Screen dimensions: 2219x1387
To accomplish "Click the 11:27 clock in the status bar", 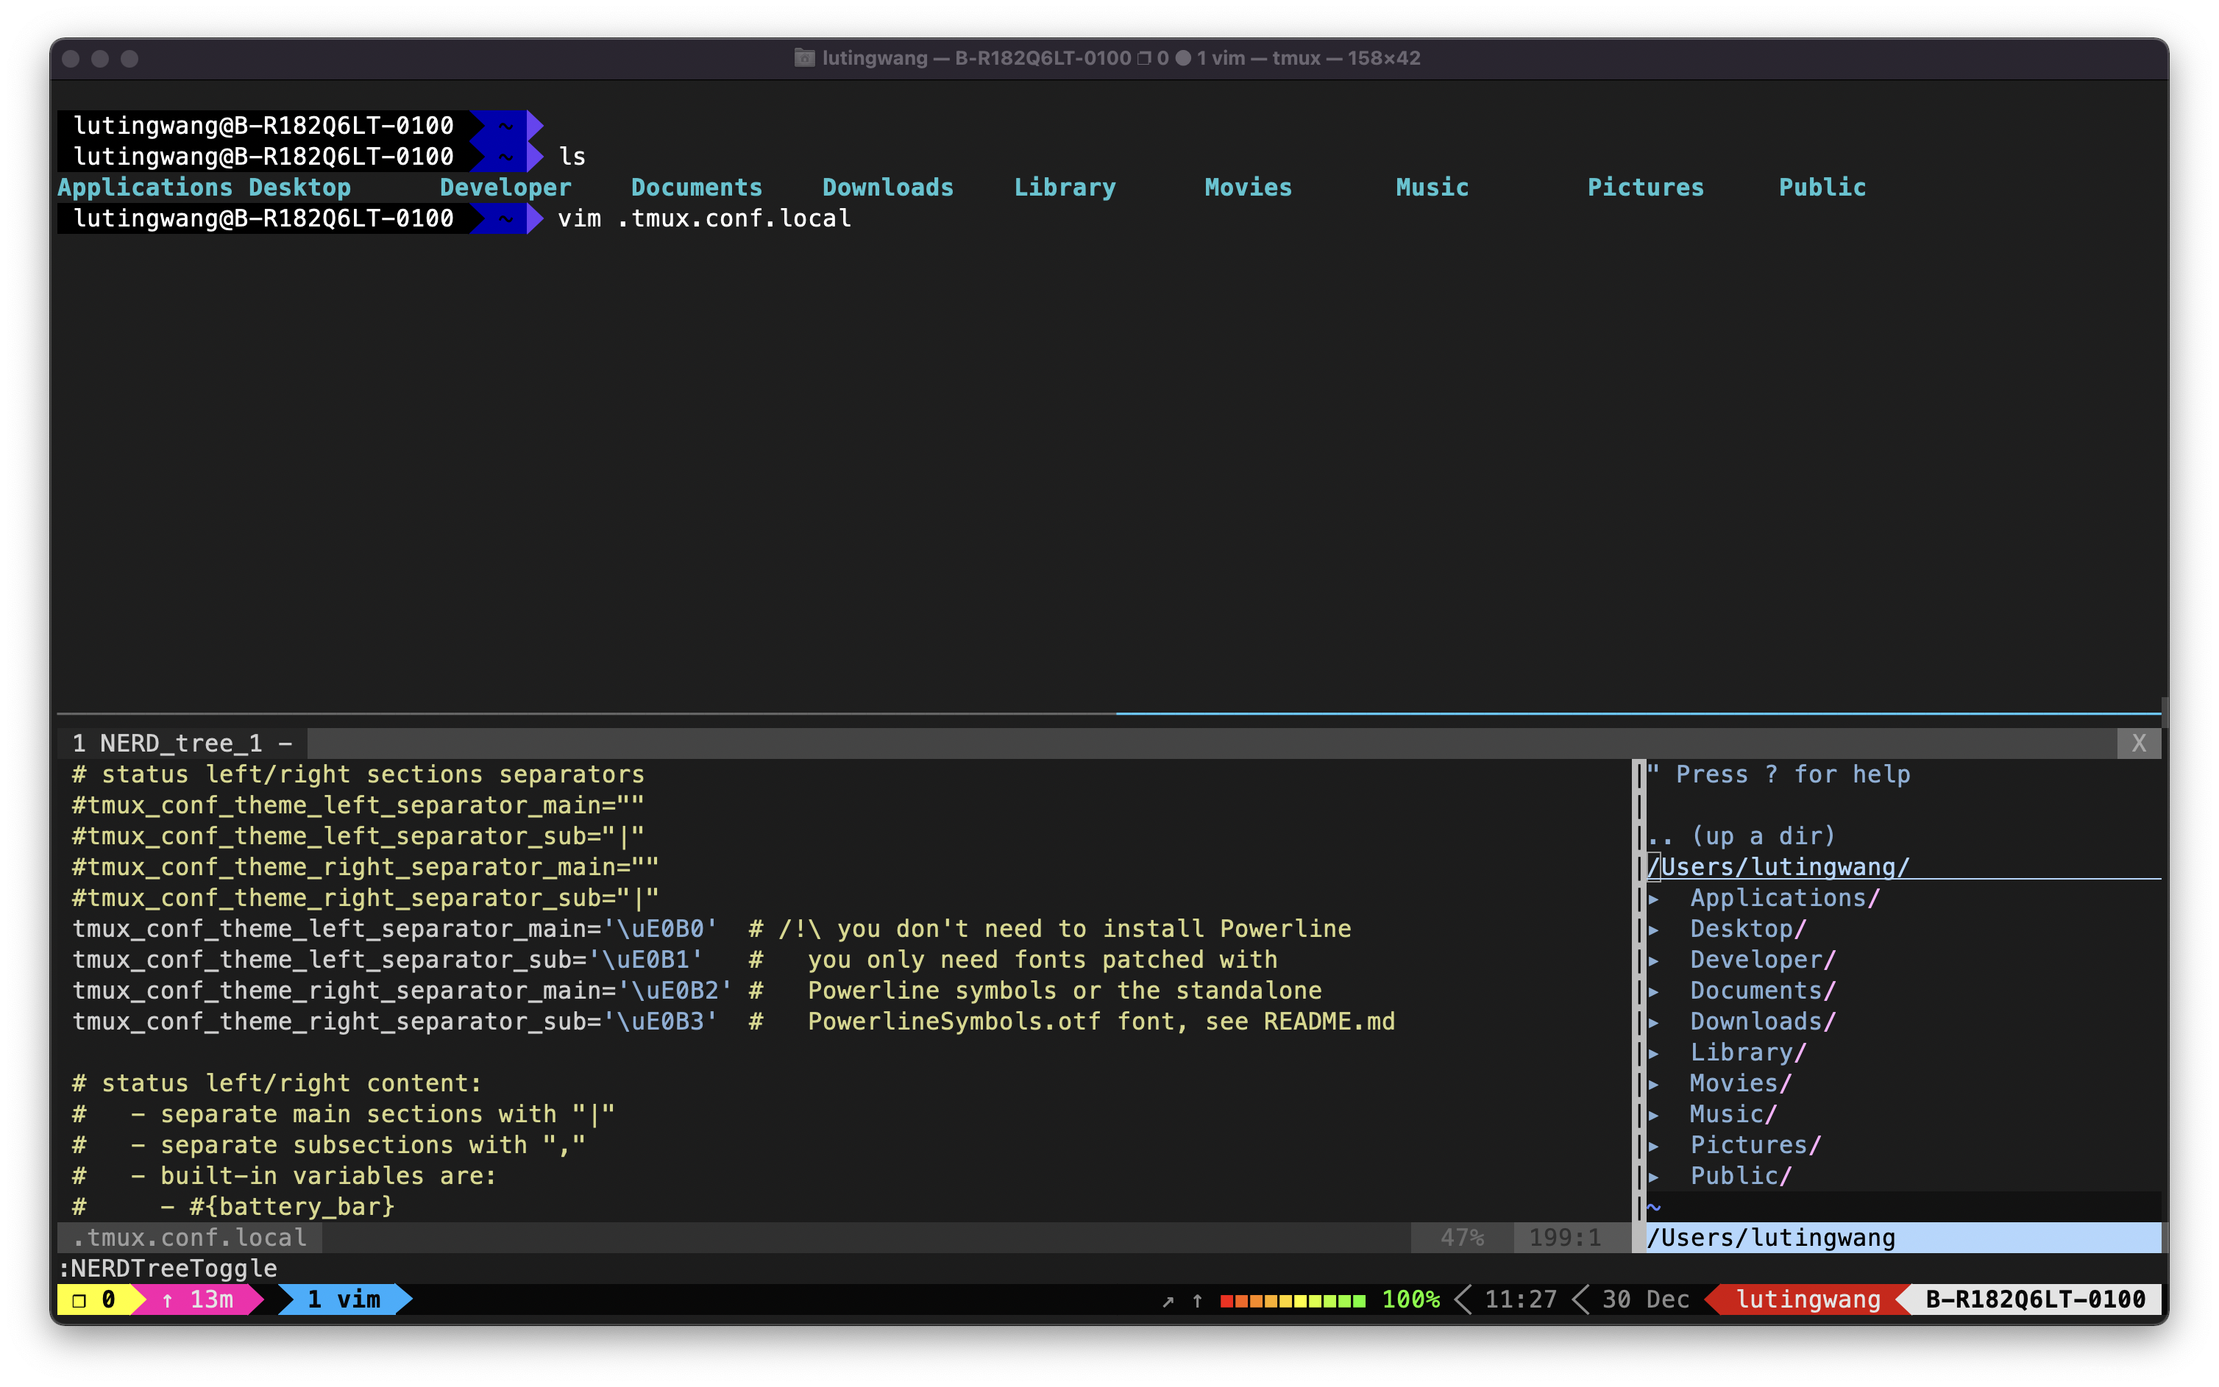I will pyautogui.click(x=1520, y=1299).
